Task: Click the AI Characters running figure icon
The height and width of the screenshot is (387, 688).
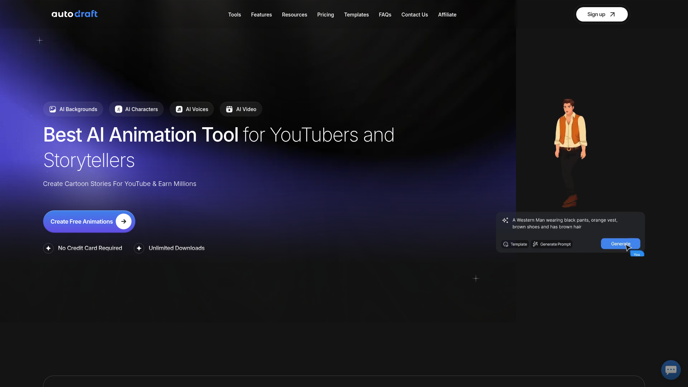Action: coord(119,109)
